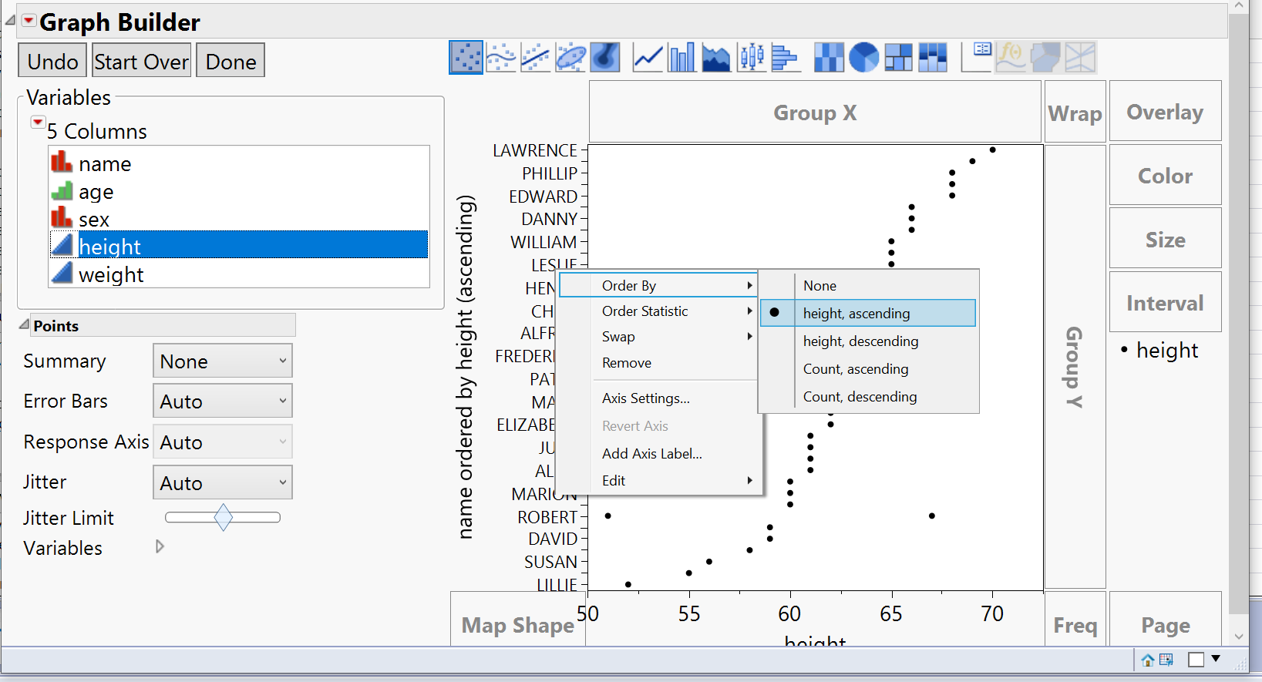Open the Summary dropdown set to None
The image size is (1262, 682).
point(222,361)
